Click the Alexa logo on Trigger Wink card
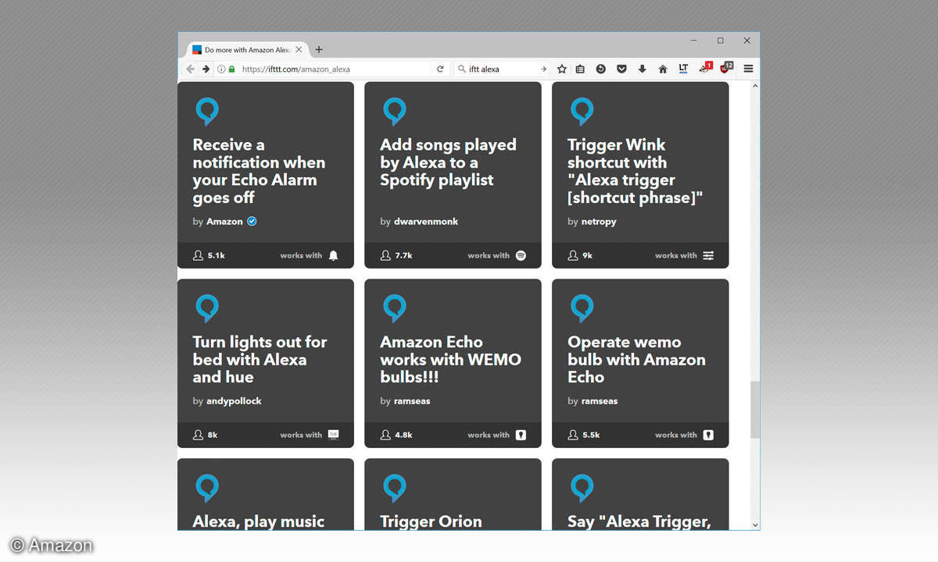 (582, 112)
